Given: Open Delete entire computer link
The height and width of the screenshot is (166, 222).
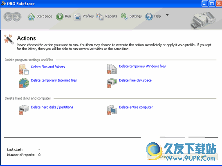Looking at the screenshot, I should pyautogui.click(x=136, y=107).
